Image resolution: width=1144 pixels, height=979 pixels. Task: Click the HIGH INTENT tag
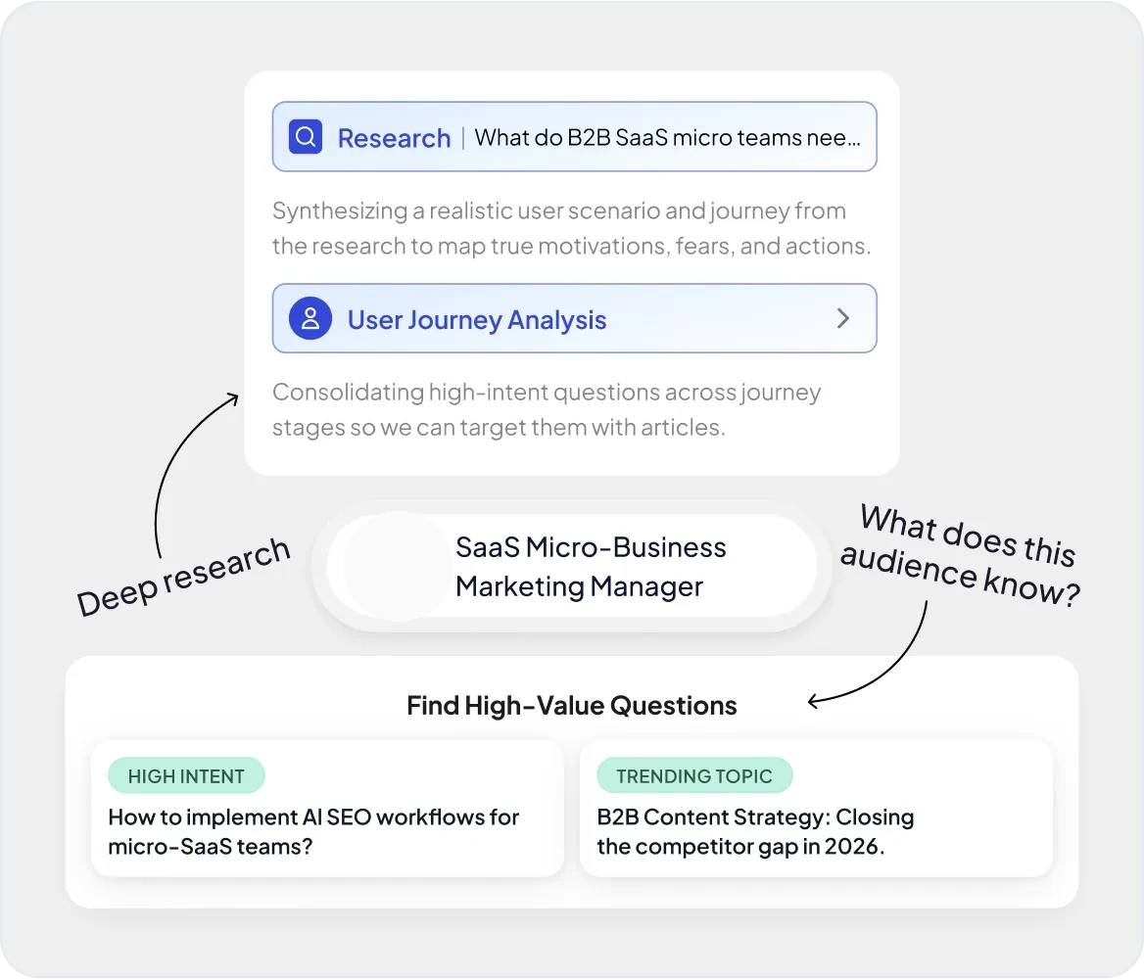(x=186, y=775)
